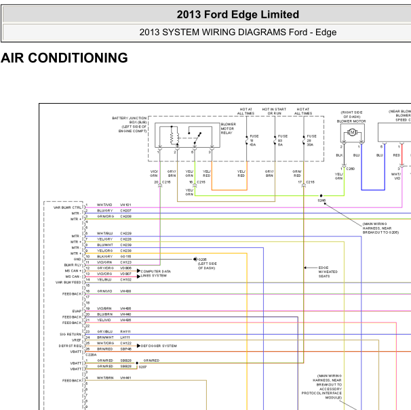Select the 30A fuse symbol
This screenshot has width=411, height=410.
coord(304,141)
